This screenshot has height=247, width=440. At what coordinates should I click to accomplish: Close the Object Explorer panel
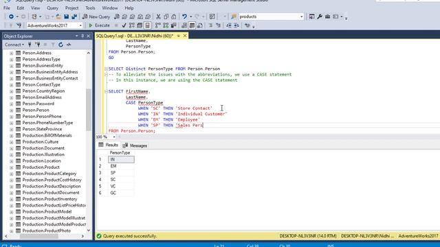(x=89, y=36)
